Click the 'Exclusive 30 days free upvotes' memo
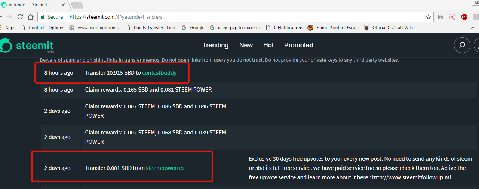The width and height of the screenshot is (479, 189). pos(360,168)
